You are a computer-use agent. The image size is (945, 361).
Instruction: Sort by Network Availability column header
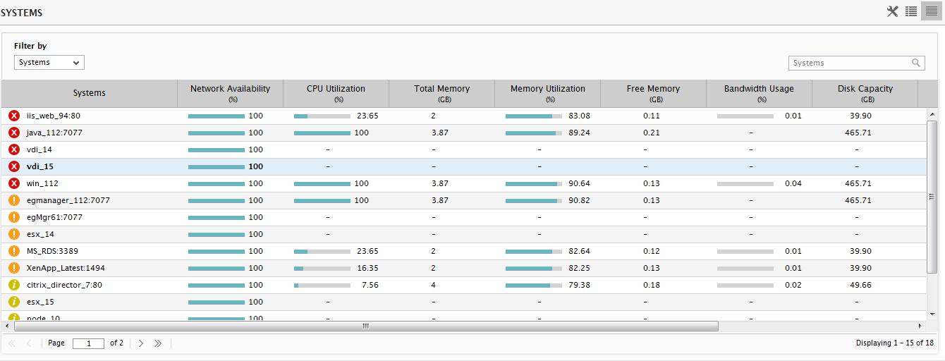230,93
